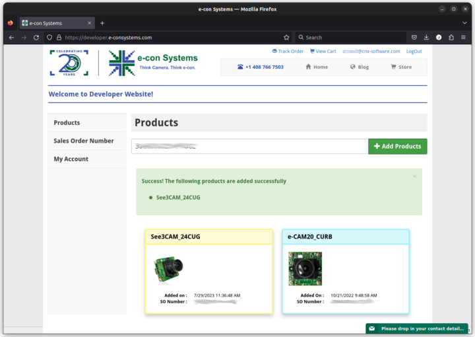Minimize the Firefox window
The height and width of the screenshot is (337, 475).
tap(442, 9)
